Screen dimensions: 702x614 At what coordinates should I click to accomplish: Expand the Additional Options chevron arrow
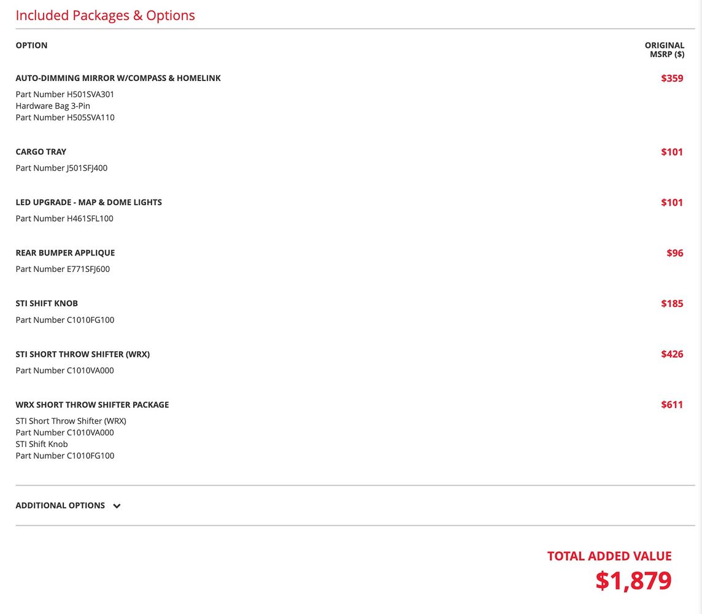[117, 506]
